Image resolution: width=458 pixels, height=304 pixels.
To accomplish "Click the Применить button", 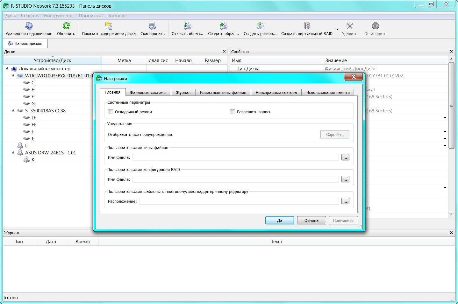I will point(343,220).
